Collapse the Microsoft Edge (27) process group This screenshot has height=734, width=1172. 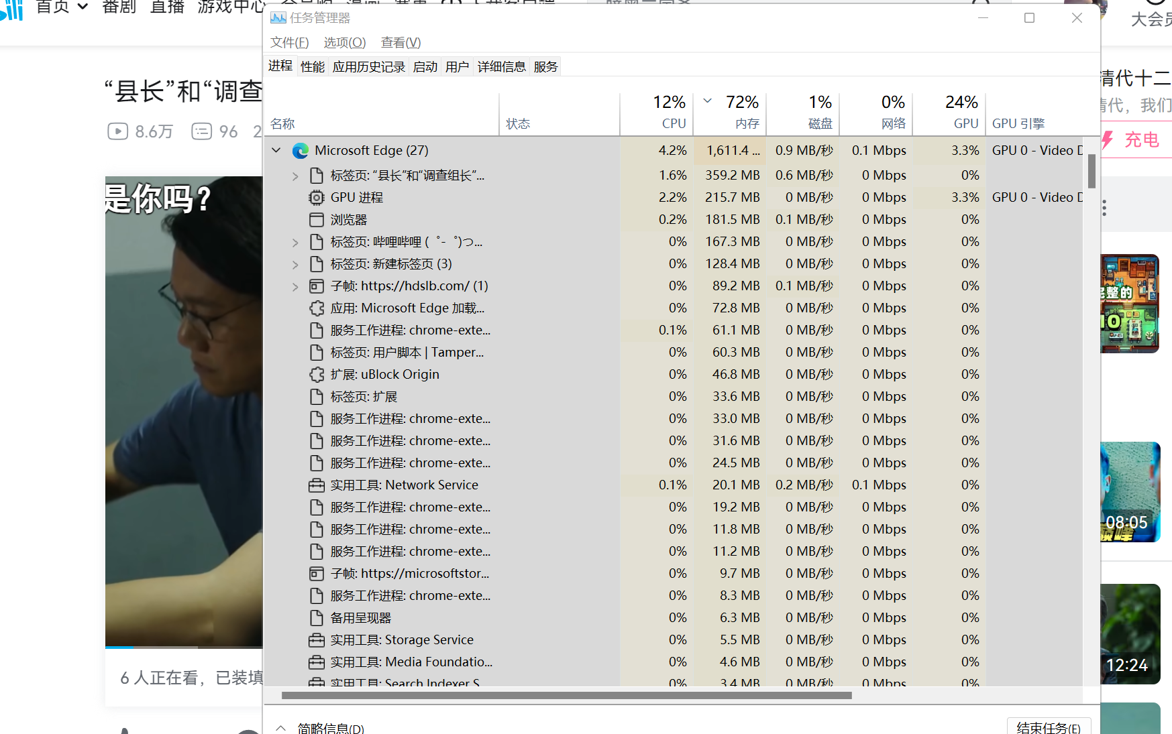tap(276, 150)
